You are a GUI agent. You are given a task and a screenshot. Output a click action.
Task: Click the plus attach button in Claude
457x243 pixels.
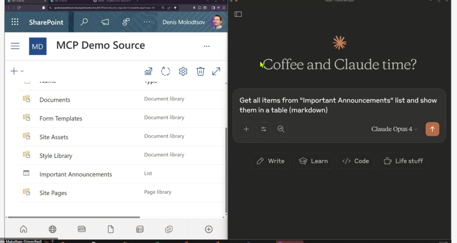pyautogui.click(x=246, y=129)
